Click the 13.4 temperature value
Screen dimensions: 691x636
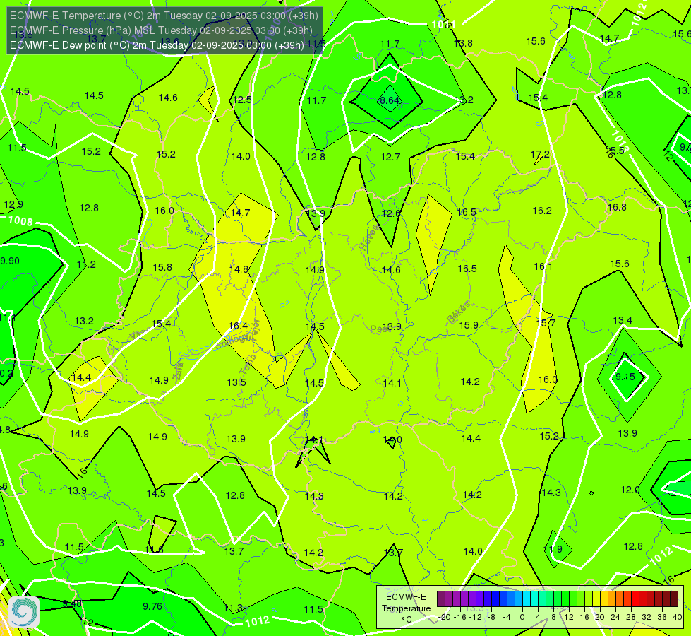tap(623, 320)
